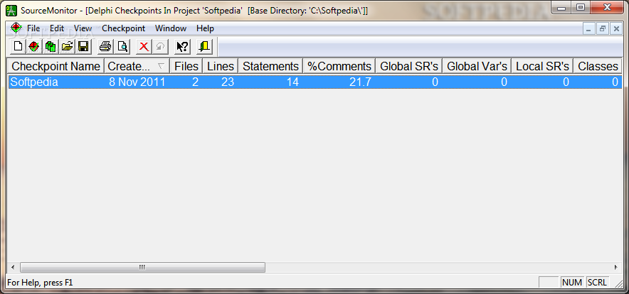The image size is (629, 294).
Task: Select the Softpedia checkpoint row
Action: click(315, 82)
